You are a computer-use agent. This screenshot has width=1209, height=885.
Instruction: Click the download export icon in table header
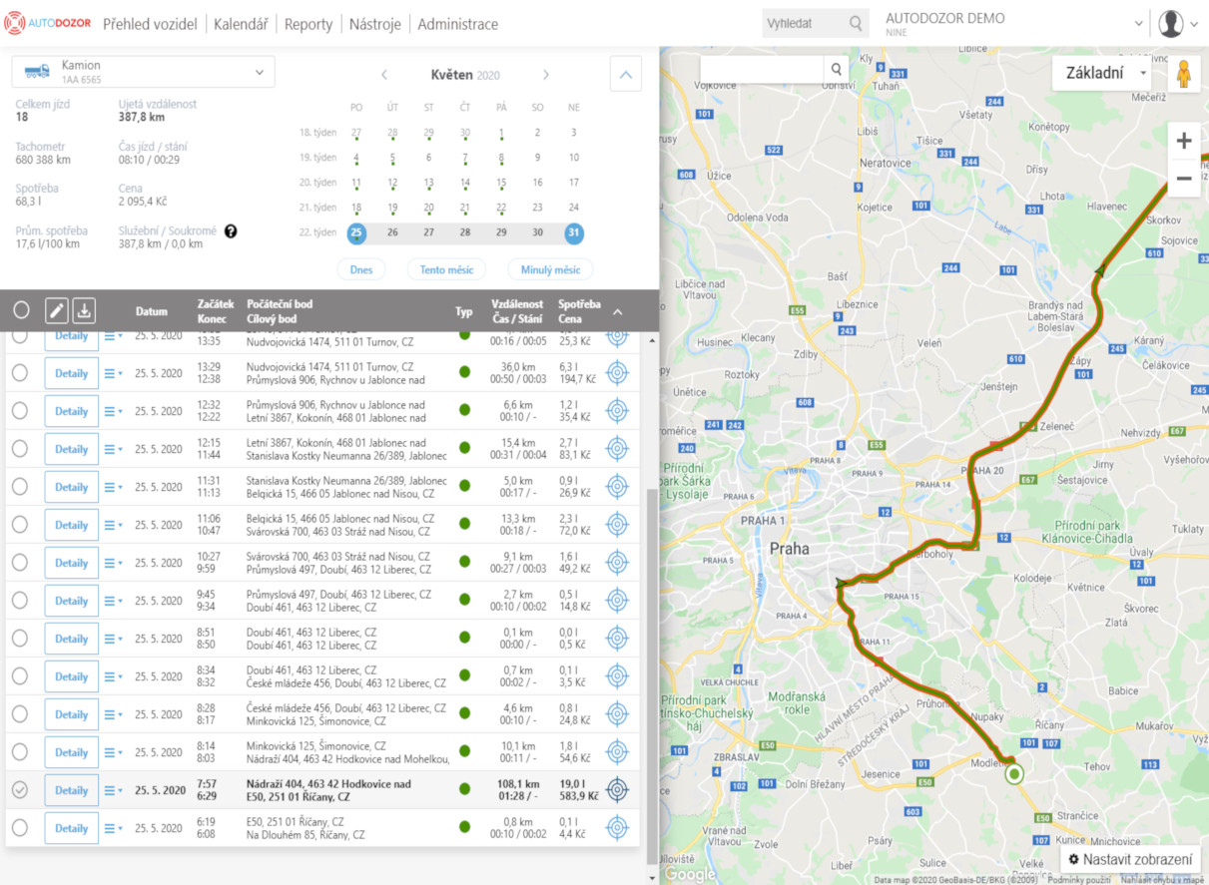click(x=85, y=310)
